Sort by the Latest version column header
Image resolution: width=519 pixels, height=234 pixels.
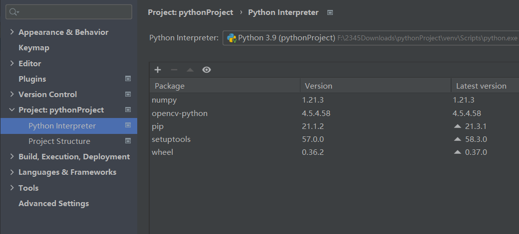[485, 86]
